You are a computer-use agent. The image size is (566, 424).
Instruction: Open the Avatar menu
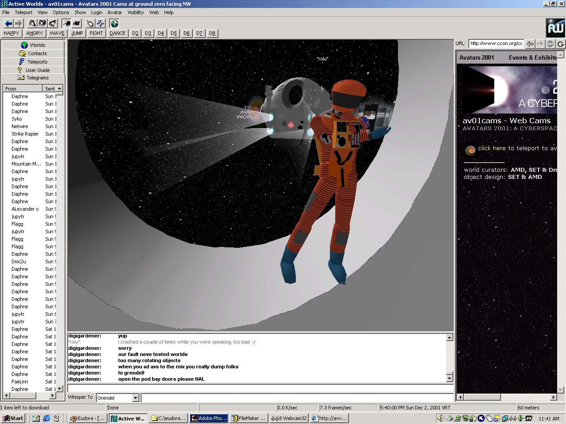coord(115,12)
